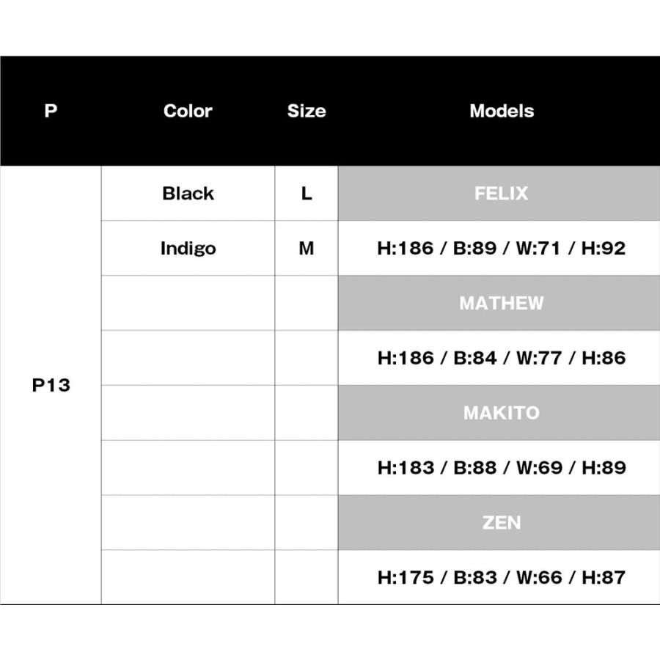
Task: Select the MATHEW model name row
Action: (x=502, y=303)
